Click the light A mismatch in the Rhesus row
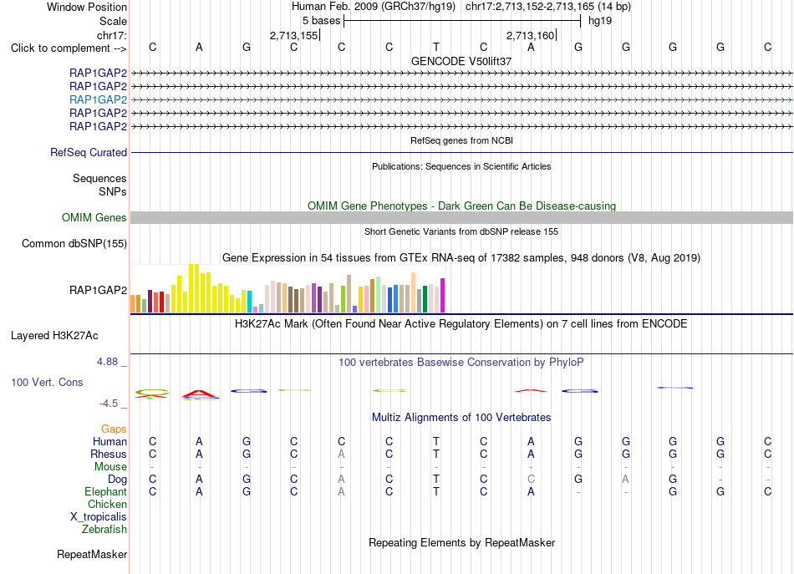Image resolution: width=794 pixels, height=574 pixels. pyautogui.click(x=341, y=454)
